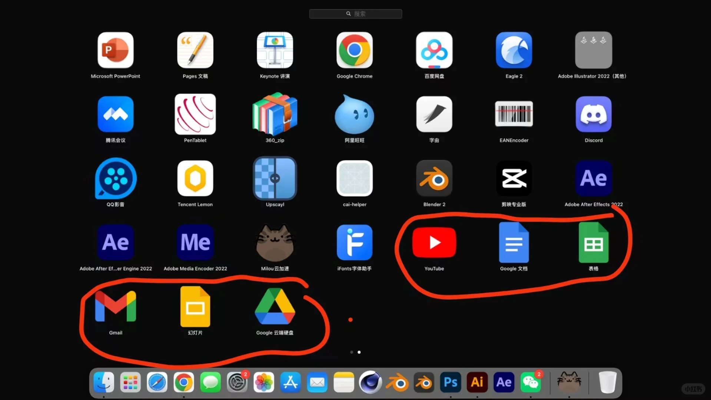Viewport: 711px width, 400px height.
Task: Open Blender 2 from the Launchpad grid
Action: [x=434, y=179]
